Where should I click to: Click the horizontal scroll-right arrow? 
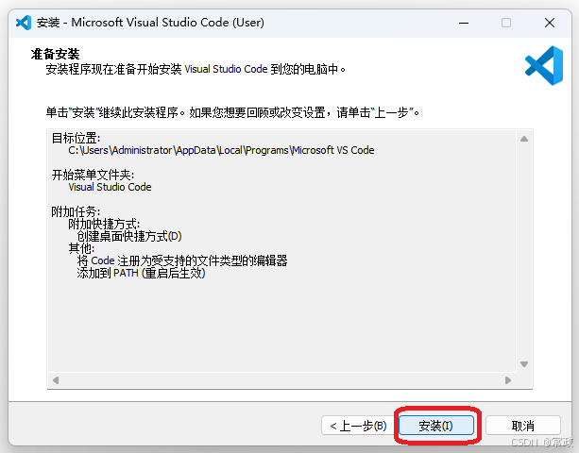coord(508,380)
